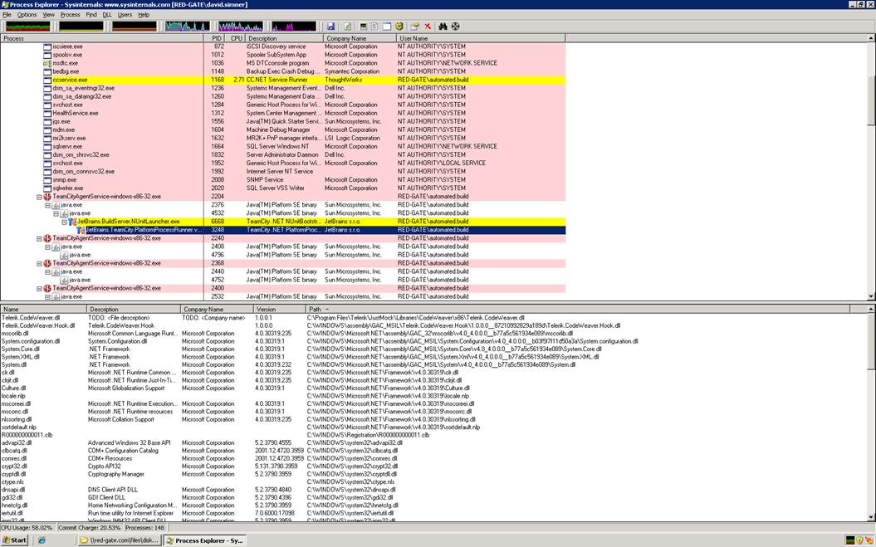This screenshot has width=876, height=547.
Task: Open the Process menu
Action: pos(70,15)
